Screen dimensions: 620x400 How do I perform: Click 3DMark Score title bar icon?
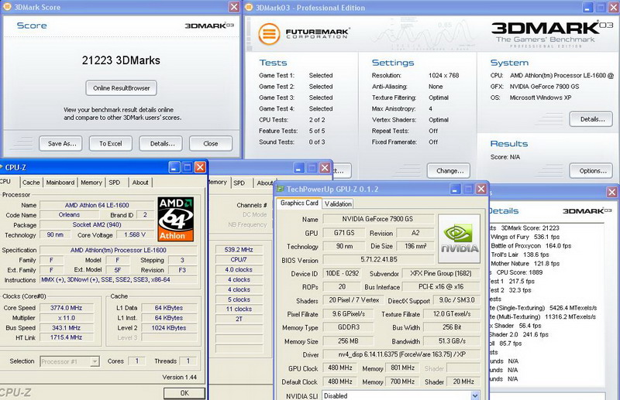7,7
